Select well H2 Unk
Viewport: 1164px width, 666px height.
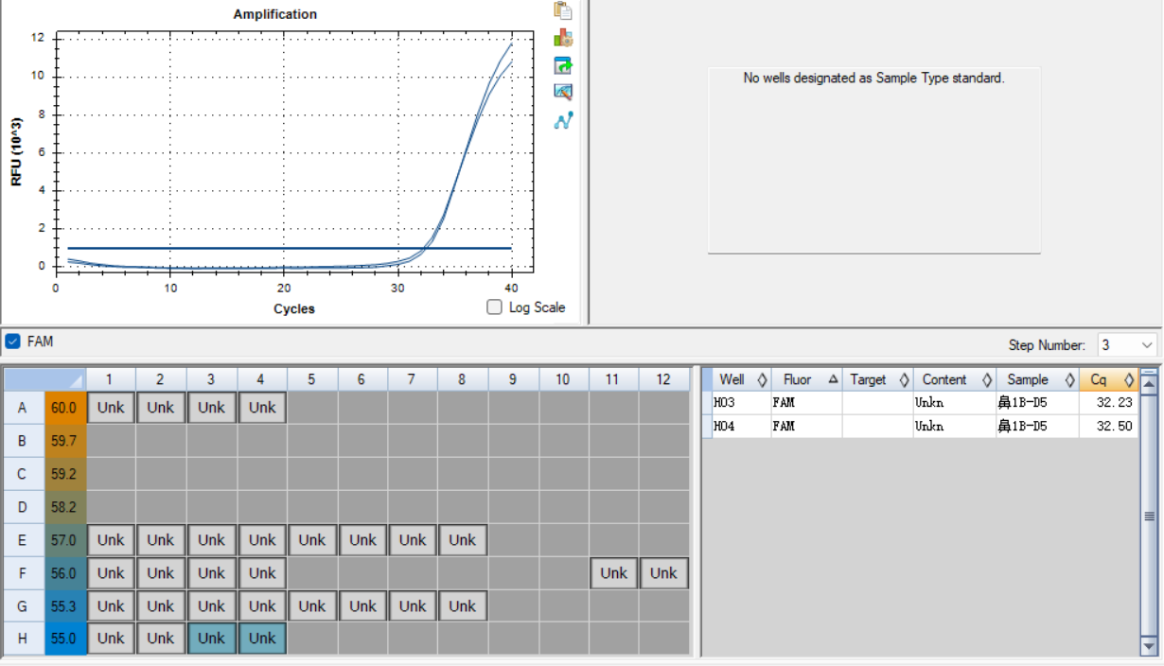coord(161,639)
